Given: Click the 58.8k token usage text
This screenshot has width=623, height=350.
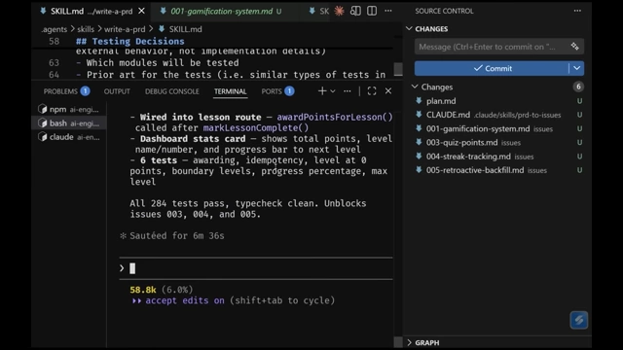Looking at the screenshot, I should pos(143,290).
